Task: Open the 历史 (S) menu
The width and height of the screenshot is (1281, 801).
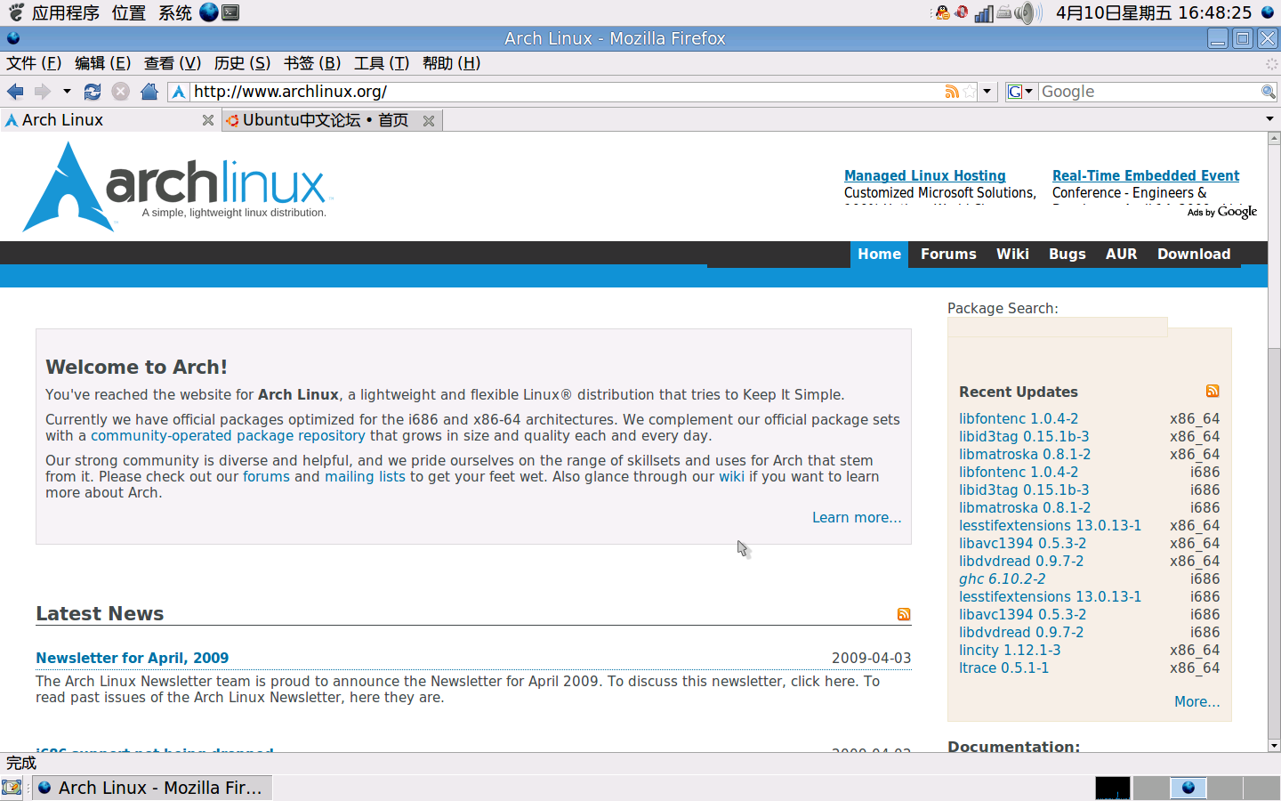Action: pos(242,63)
